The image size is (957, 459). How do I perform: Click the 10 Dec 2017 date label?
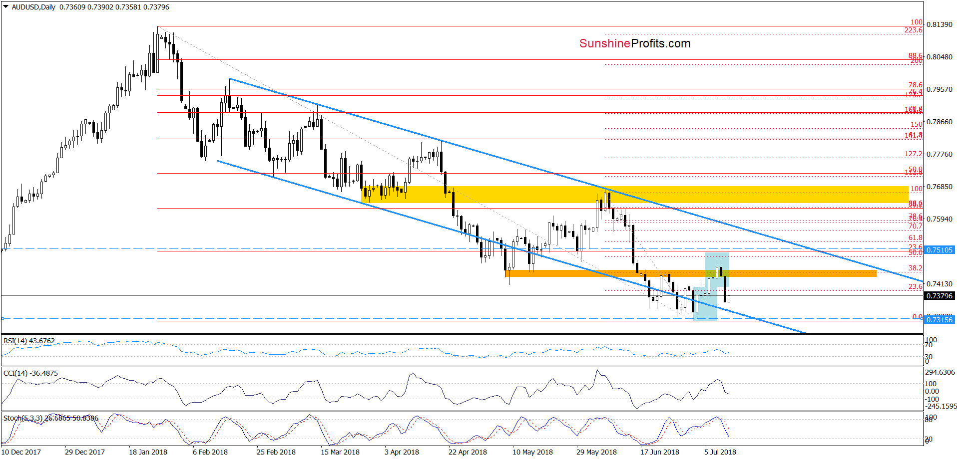click(21, 452)
